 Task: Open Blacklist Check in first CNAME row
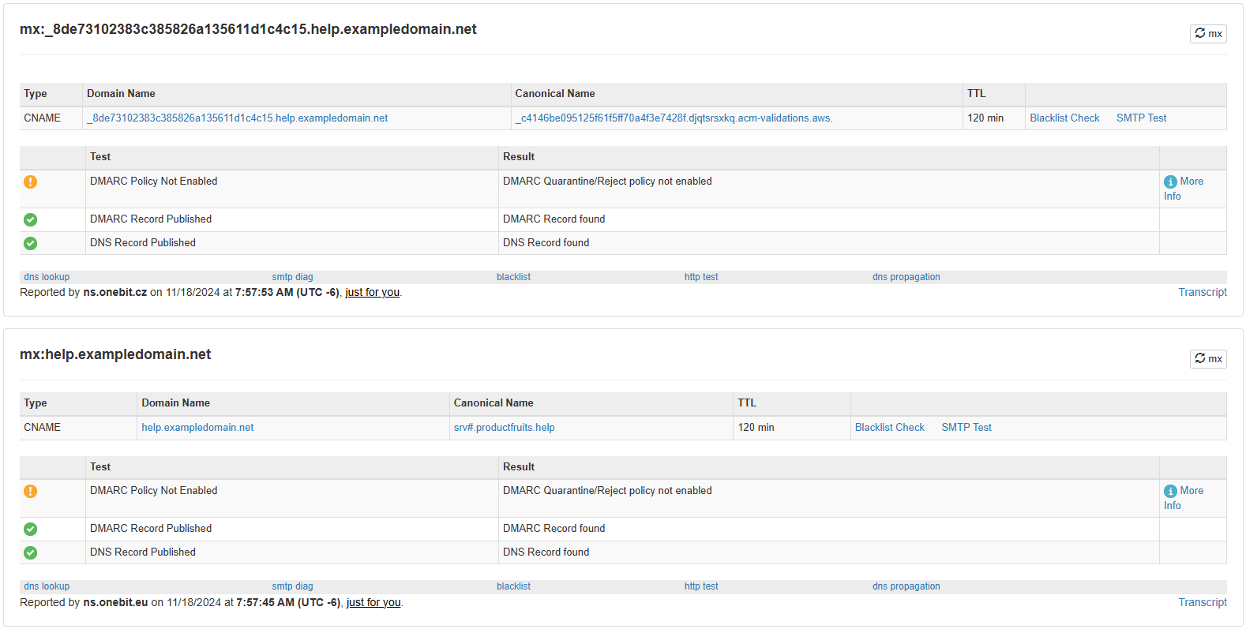click(x=1064, y=118)
